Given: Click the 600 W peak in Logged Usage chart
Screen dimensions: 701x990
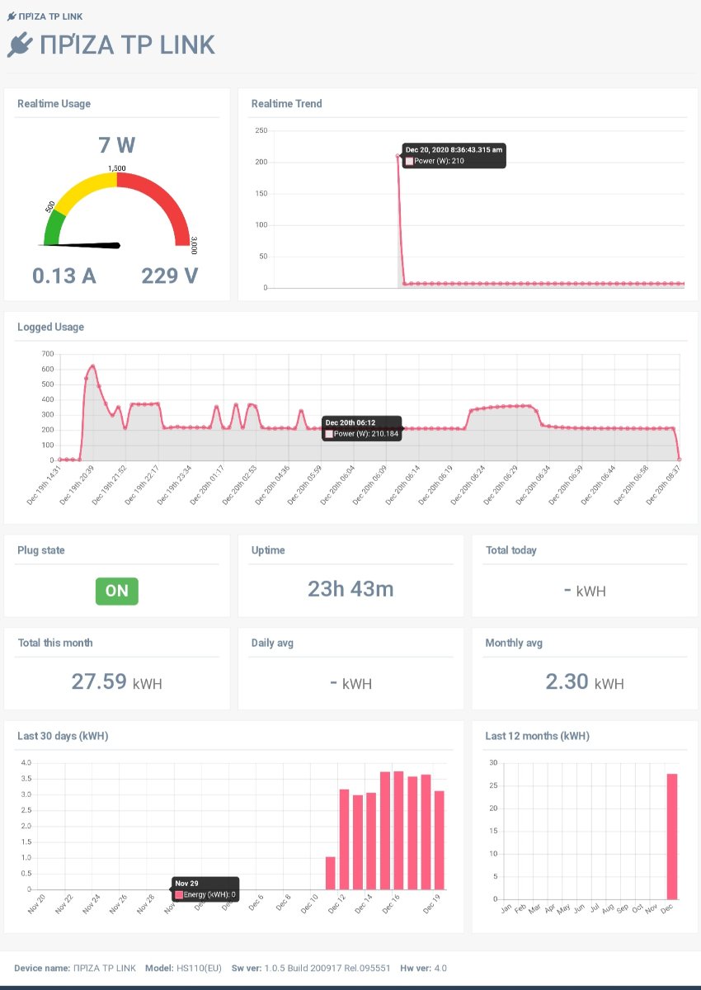Looking at the screenshot, I should [x=92, y=365].
